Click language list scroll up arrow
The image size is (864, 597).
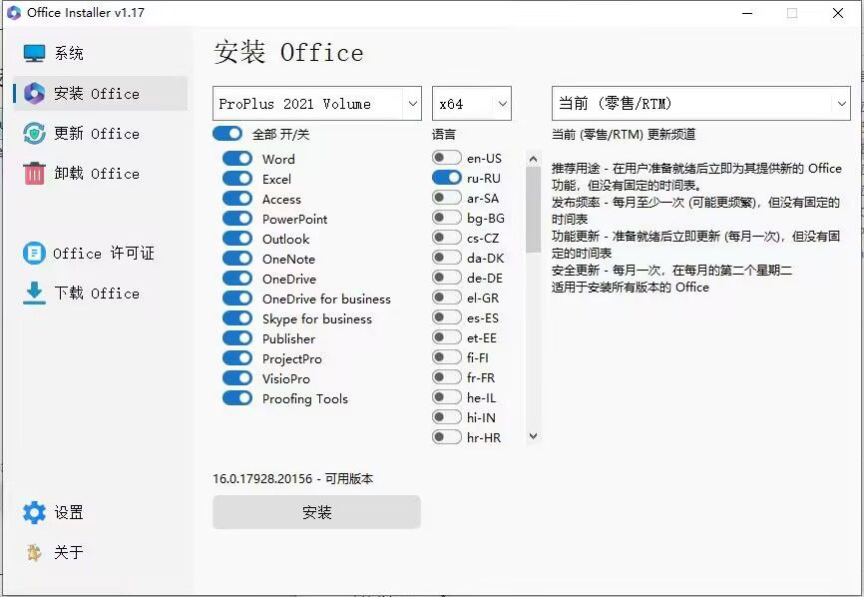click(x=533, y=160)
